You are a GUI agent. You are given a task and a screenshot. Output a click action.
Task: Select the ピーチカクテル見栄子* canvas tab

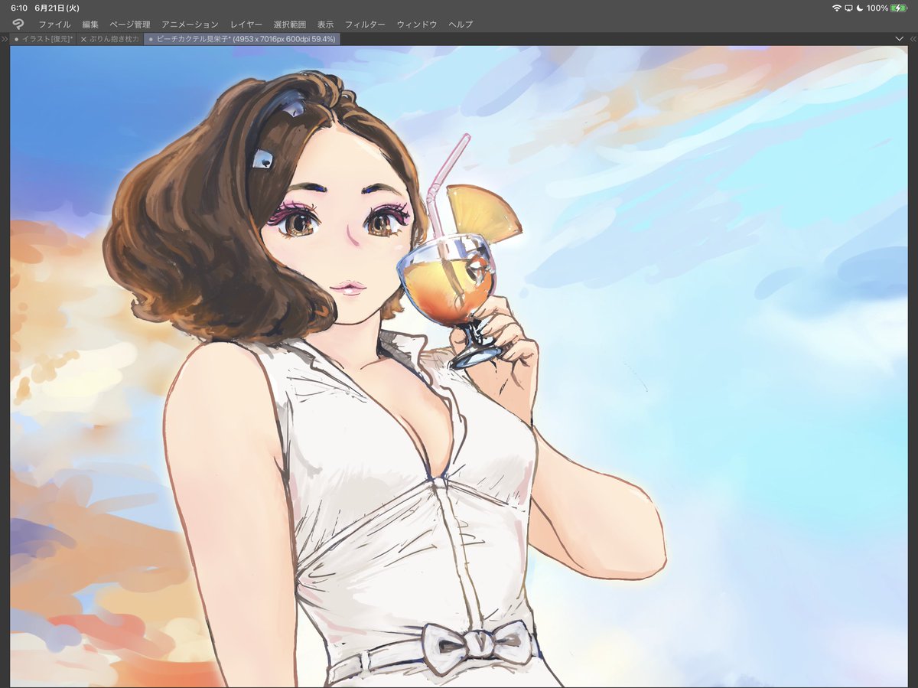click(x=241, y=38)
